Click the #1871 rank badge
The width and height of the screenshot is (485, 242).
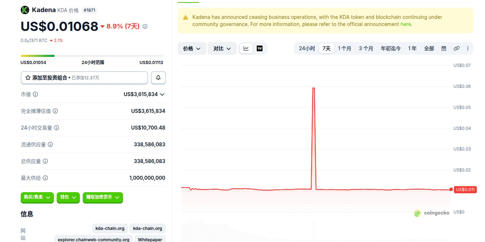(x=90, y=10)
